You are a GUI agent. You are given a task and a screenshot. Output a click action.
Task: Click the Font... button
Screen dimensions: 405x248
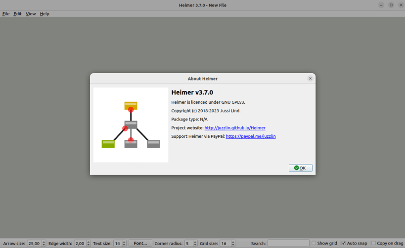pyautogui.click(x=140, y=244)
